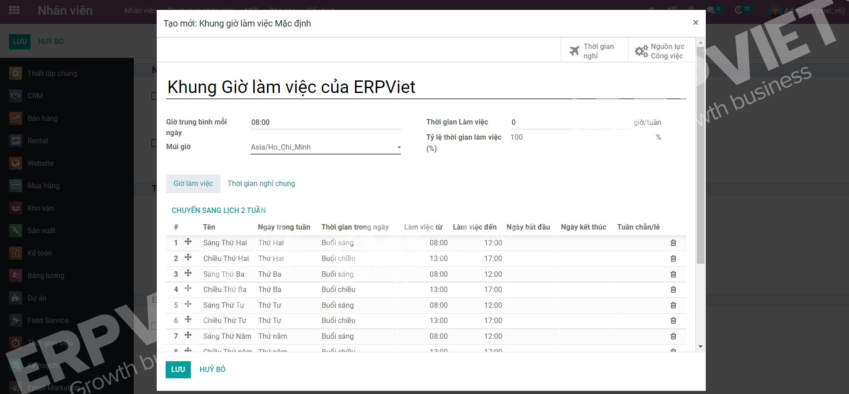
Task: Select the Chiều Thứ Ba name cell
Action: point(225,289)
